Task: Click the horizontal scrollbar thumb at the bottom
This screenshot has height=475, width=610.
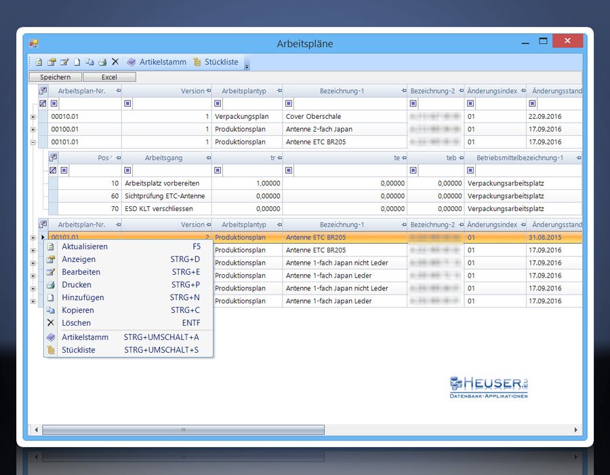Action: tap(183, 430)
